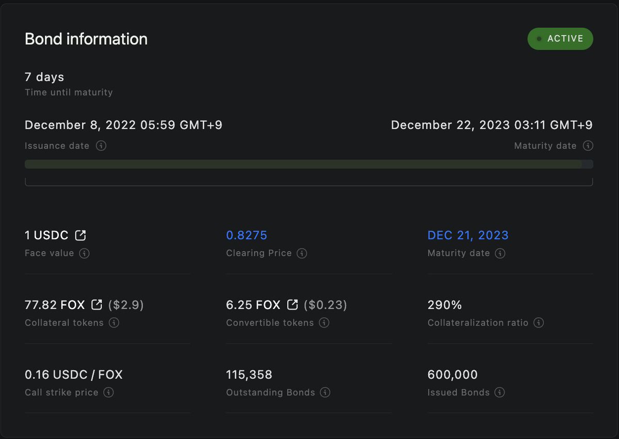Screen dimensions: 619x439
Task: Open the DEC 21, 2023 maturity link
Action: (x=468, y=235)
